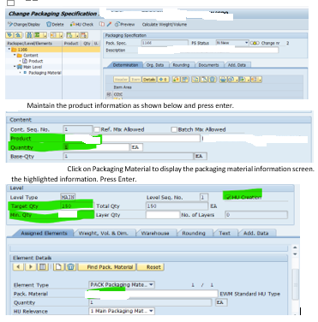This screenshot has height=322, width=318.
Task: Click the previous element arrow in Element Details
Action: pyautogui.click(x=18, y=267)
